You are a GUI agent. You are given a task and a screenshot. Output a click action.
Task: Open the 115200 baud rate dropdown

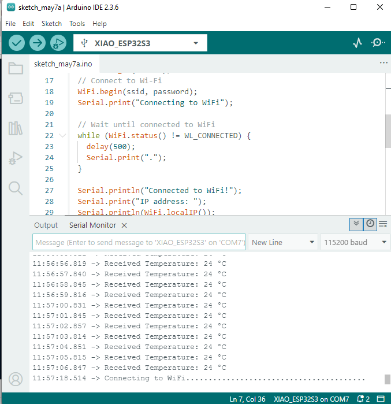click(x=355, y=242)
